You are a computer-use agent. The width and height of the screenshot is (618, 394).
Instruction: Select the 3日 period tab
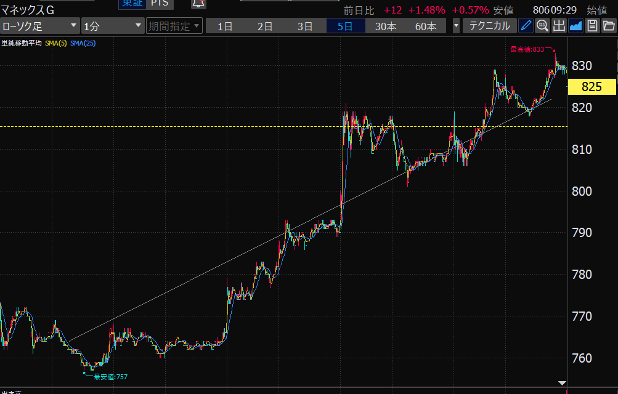(305, 26)
